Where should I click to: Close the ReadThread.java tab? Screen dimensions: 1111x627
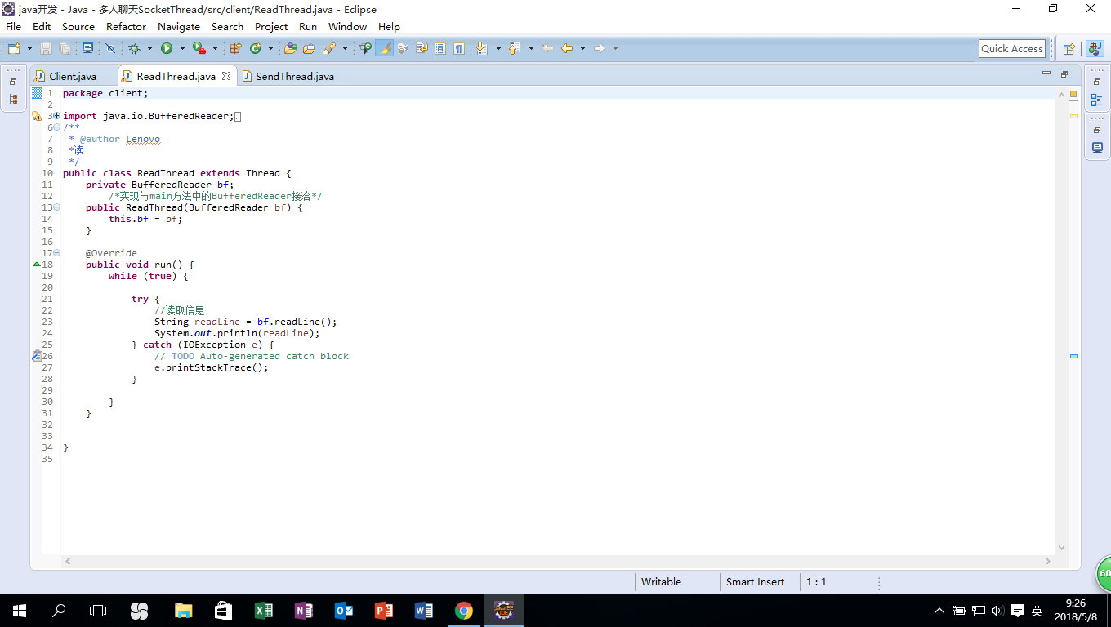tap(226, 76)
